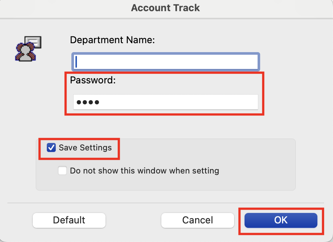Click the Do not show this window label
The width and height of the screenshot is (333, 242).
(145, 171)
